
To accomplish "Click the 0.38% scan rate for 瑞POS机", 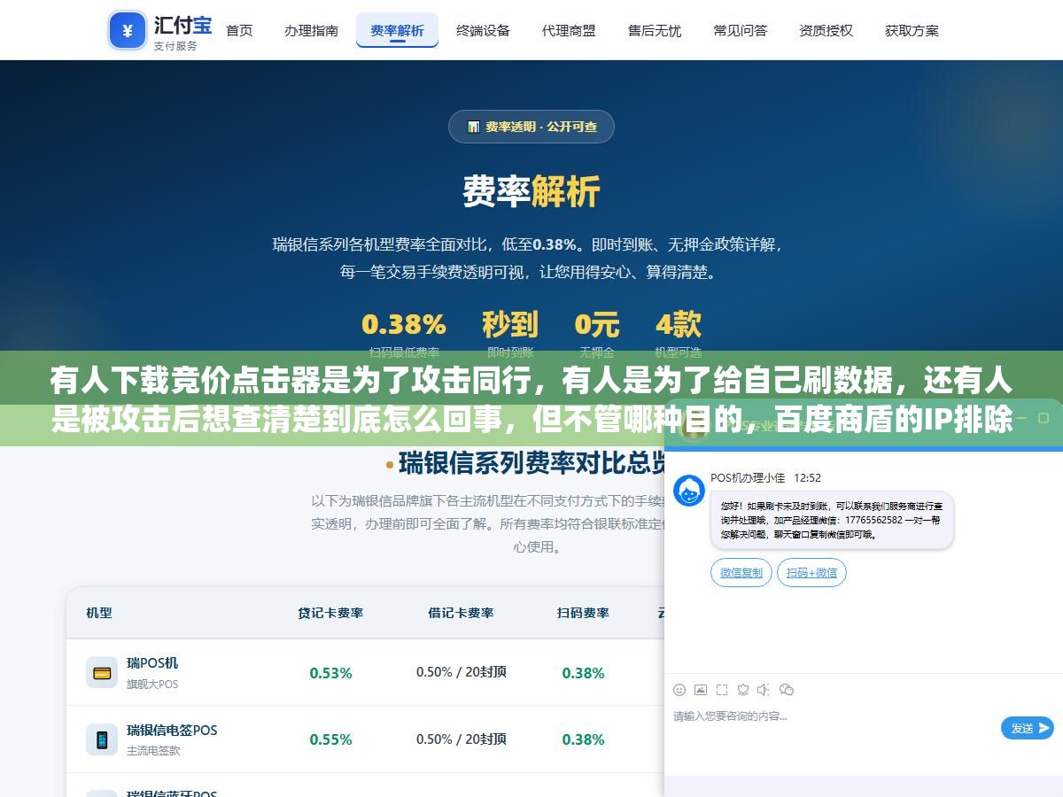I will click(583, 673).
